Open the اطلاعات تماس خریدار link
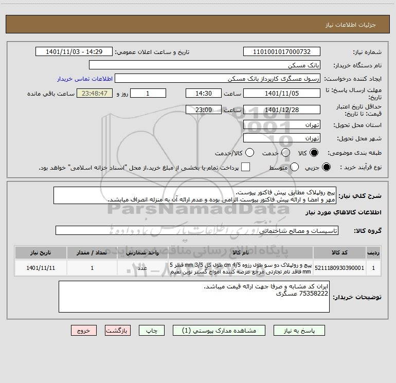 81,79
